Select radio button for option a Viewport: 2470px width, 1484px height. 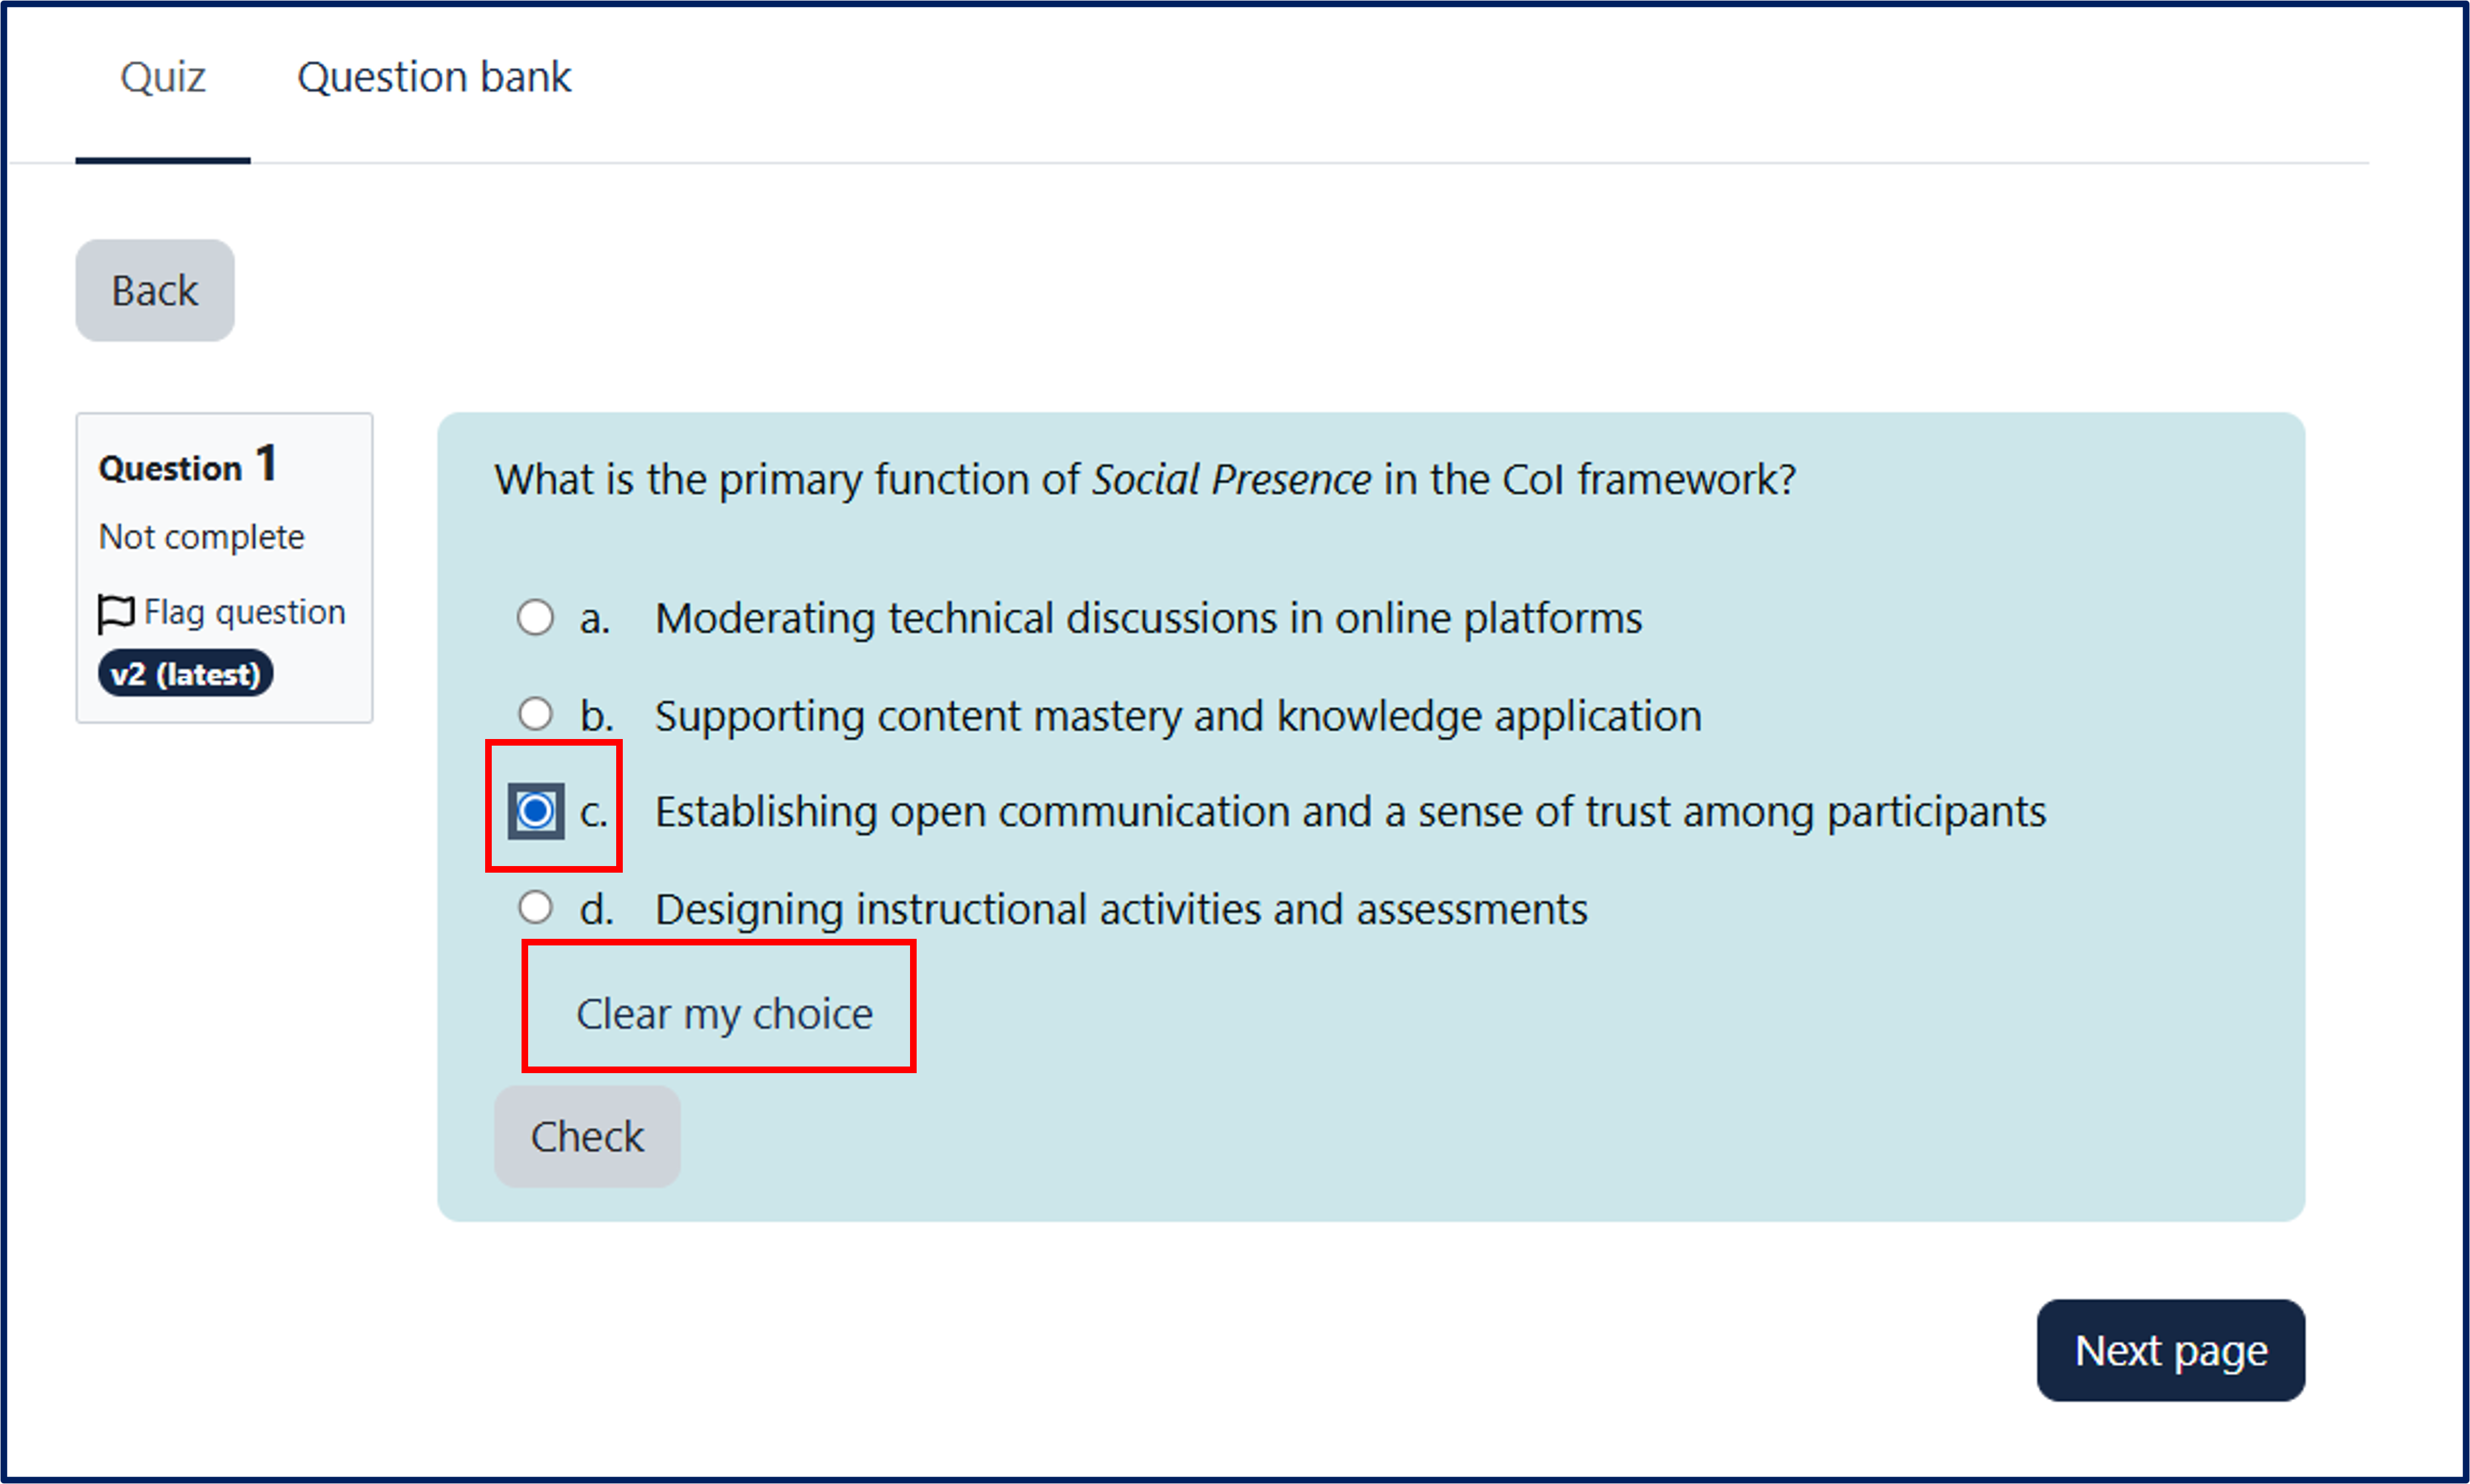[x=535, y=618]
